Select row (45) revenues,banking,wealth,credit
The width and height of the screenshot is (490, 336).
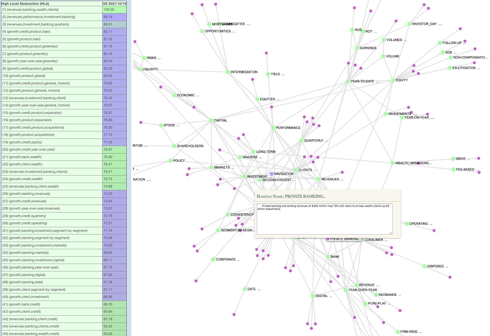[x=52, y=334]
